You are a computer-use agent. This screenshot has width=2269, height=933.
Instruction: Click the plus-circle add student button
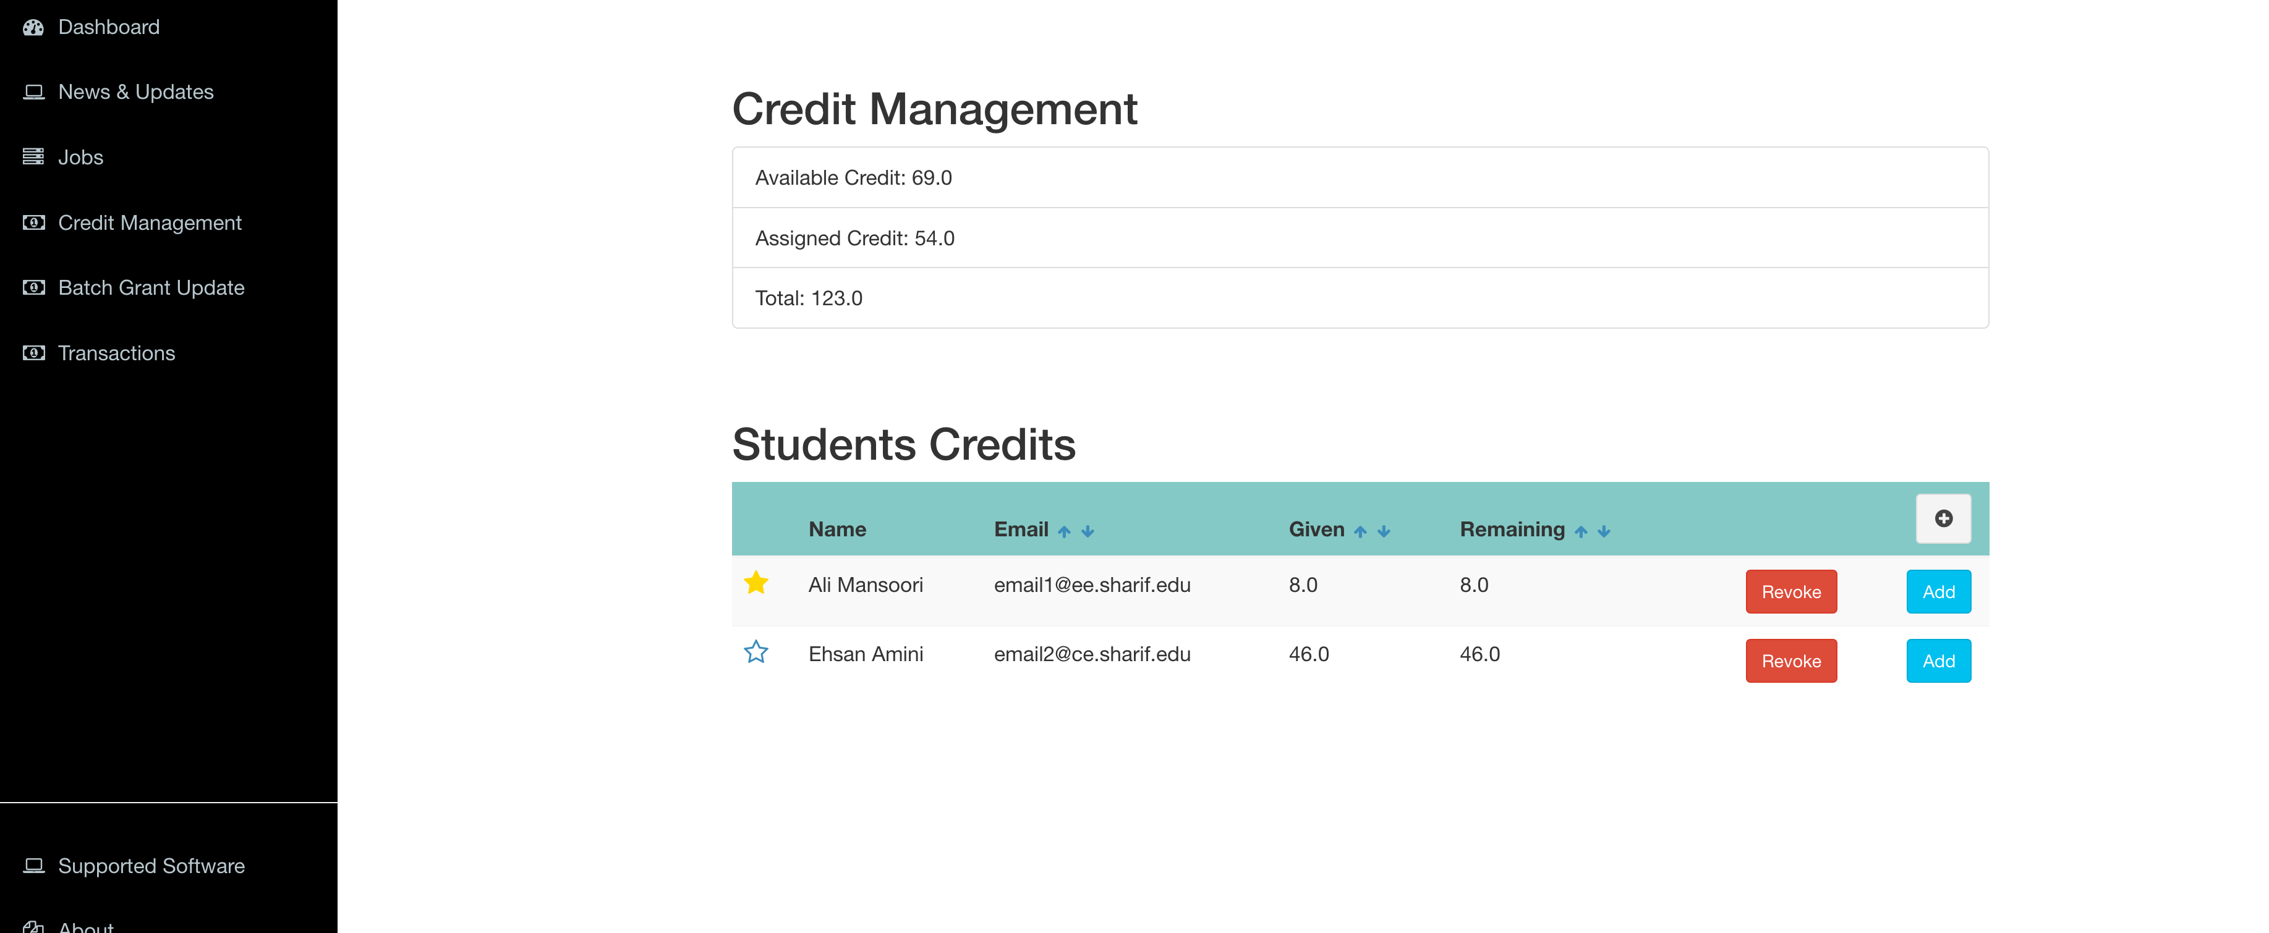1943,518
